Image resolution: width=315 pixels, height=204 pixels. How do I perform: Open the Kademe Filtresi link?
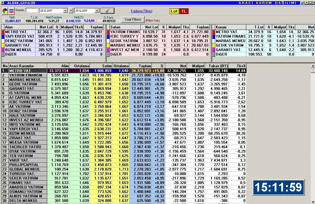[141, 11]
